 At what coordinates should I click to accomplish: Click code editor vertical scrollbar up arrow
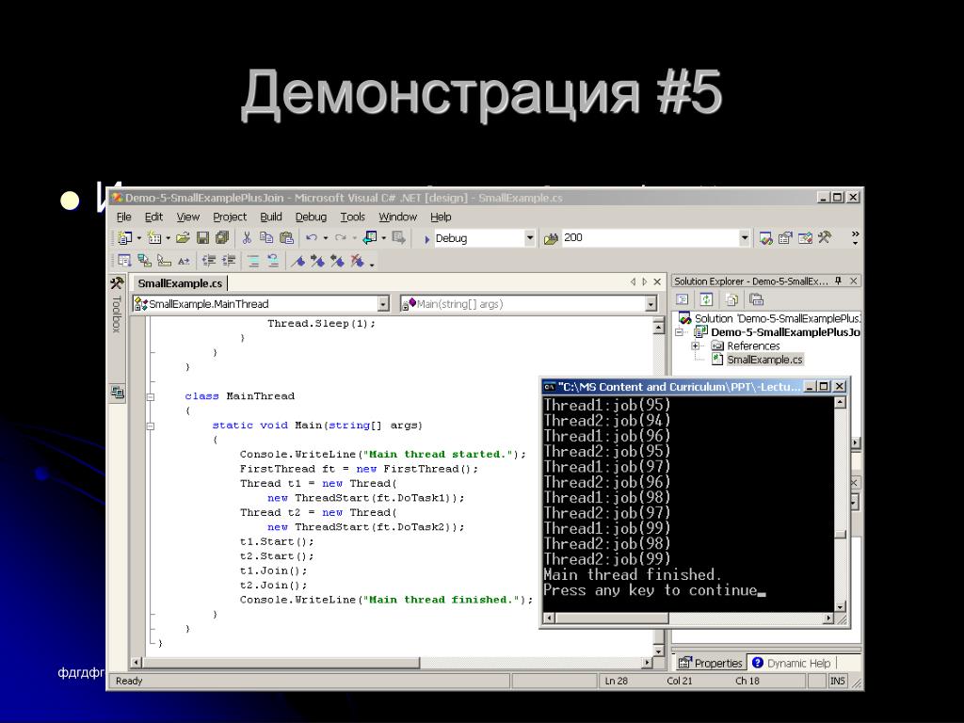658,327
